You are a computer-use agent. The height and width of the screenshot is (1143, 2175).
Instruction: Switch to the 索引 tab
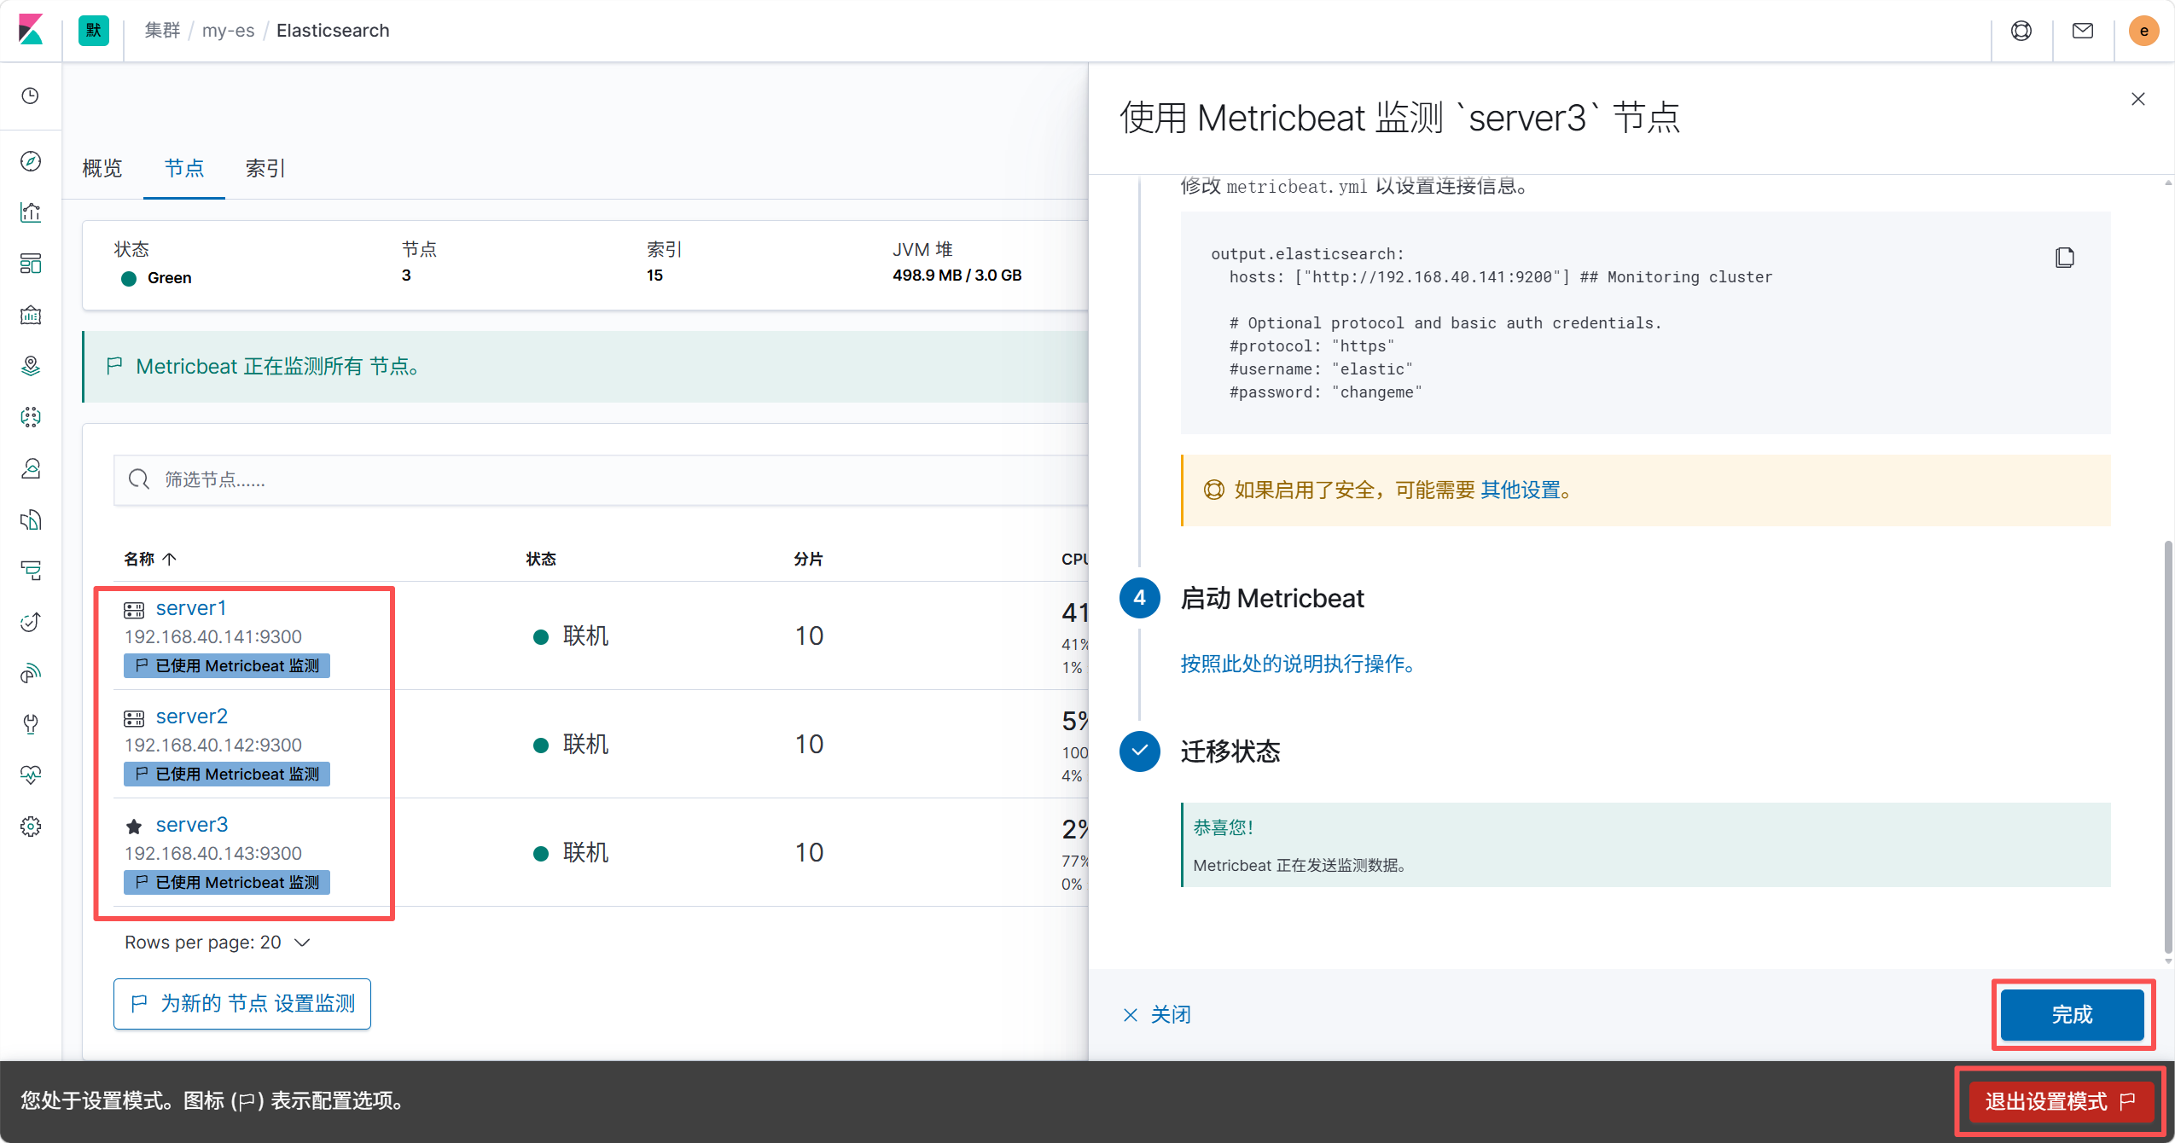[265, 168]
